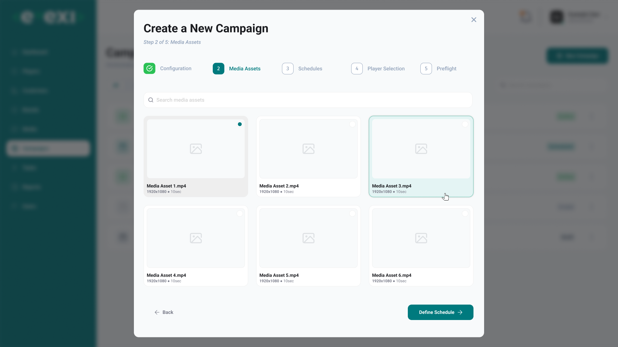Toggle the selection circle on Media Asset 4
The width and height of the screenshot is (618, 347).
240,214
